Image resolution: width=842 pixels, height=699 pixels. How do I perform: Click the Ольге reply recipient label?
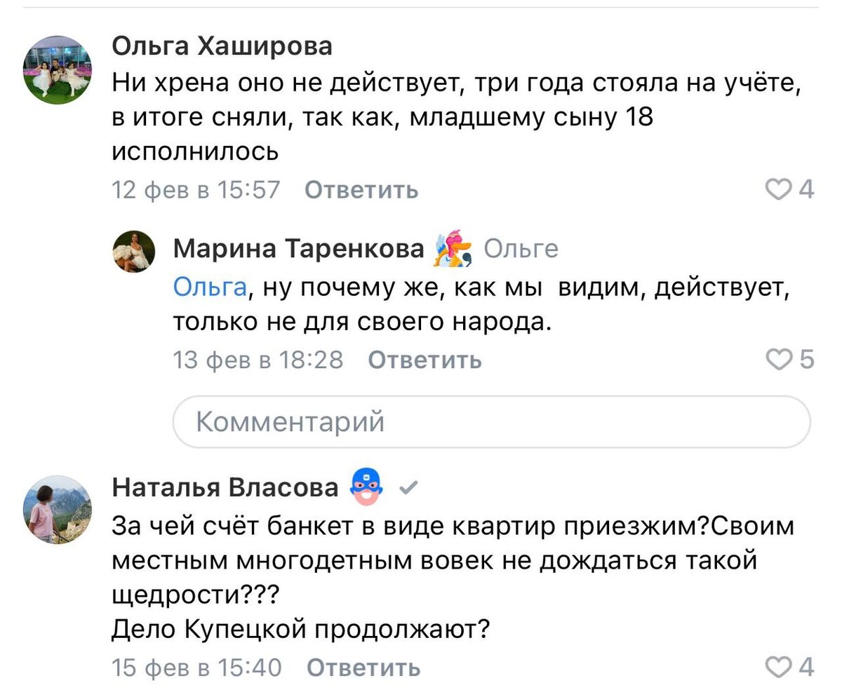pyautogui.click(x=523, y=247)
